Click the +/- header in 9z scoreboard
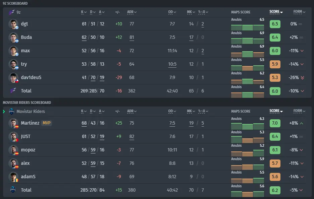Image resolution: width=314 pixels, height=199 pixels. tap(117, 12)
